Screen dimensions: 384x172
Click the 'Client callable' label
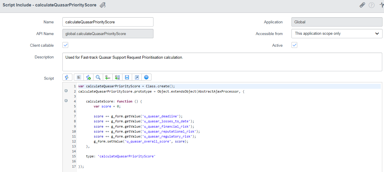42,45
